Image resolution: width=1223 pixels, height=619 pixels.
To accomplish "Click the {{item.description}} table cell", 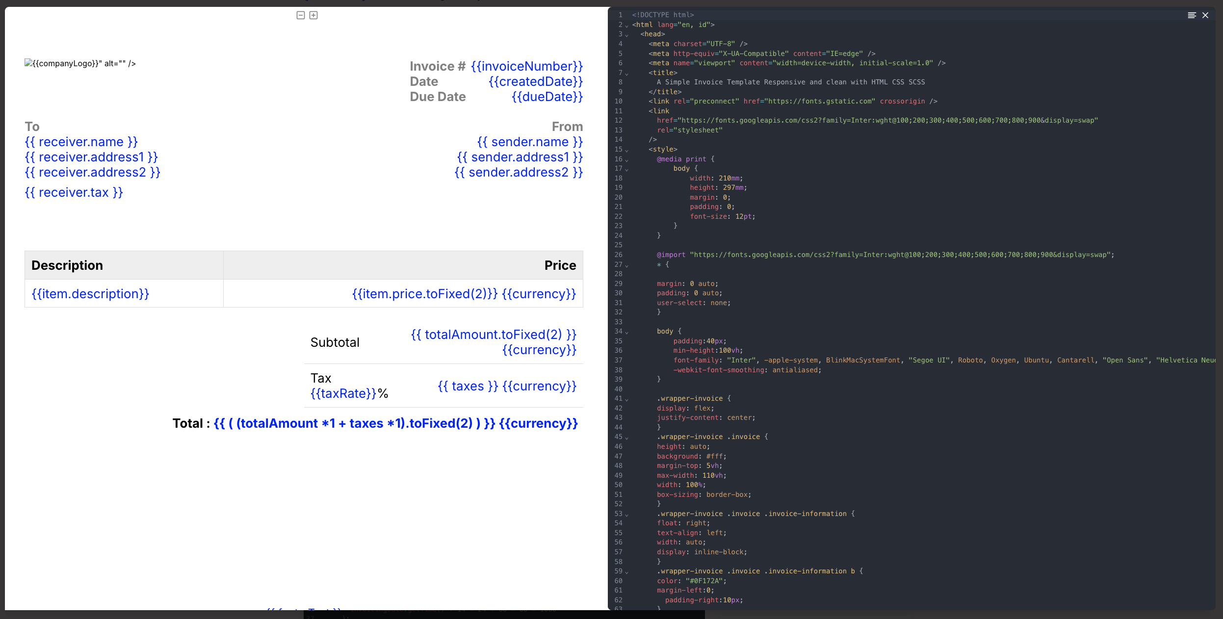I will pyautogui.click(x=124, y=294).
